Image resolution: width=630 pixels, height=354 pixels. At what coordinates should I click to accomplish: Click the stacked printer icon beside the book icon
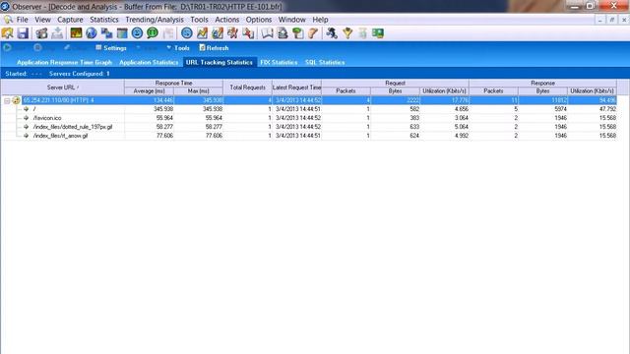click(x=283, y=33)
